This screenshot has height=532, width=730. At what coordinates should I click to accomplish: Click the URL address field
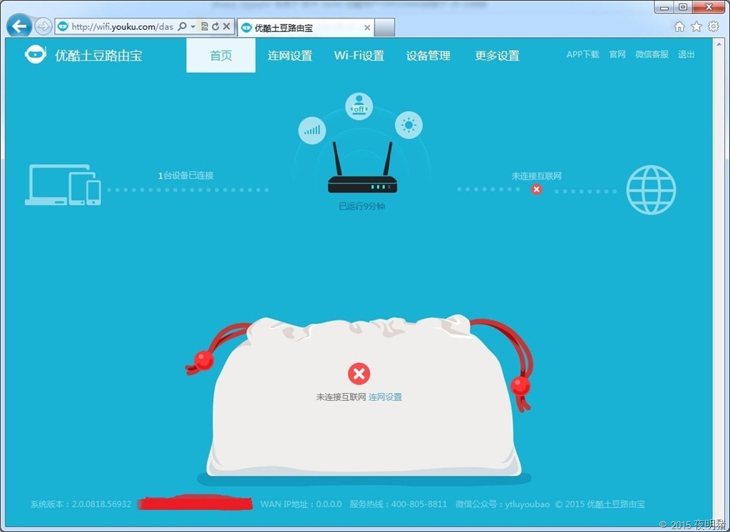coord(121,26)
